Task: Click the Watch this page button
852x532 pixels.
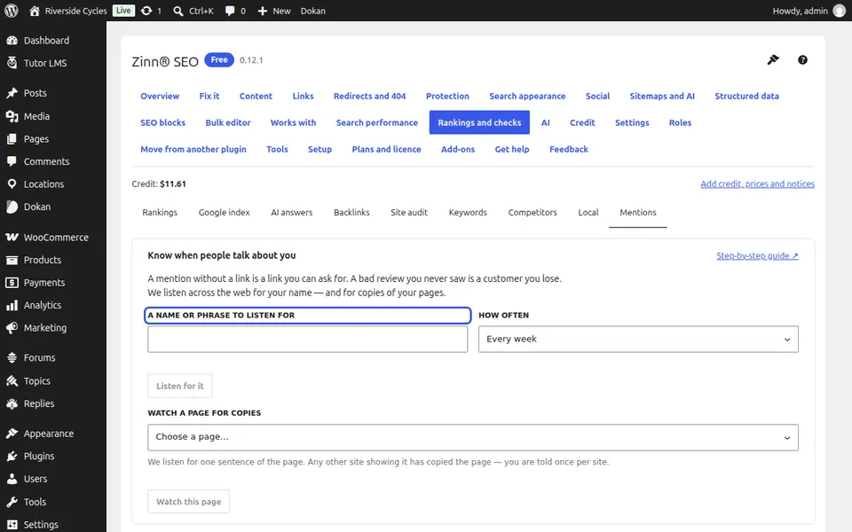Action: point(188,502)
